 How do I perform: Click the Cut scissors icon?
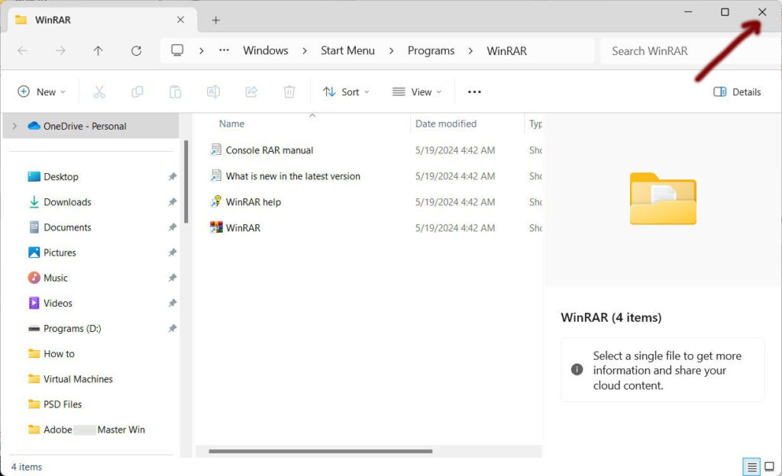point(99,92)
